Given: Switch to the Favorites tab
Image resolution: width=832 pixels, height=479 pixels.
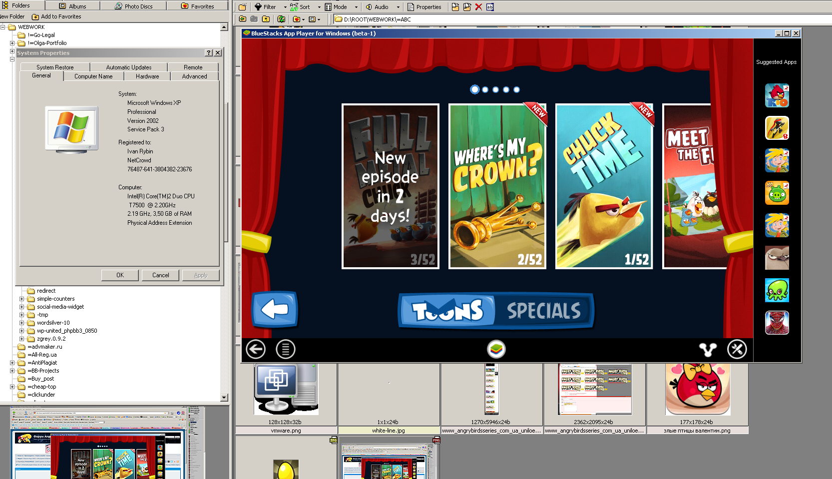Looking at the screenshot, I should coord(197,6).
